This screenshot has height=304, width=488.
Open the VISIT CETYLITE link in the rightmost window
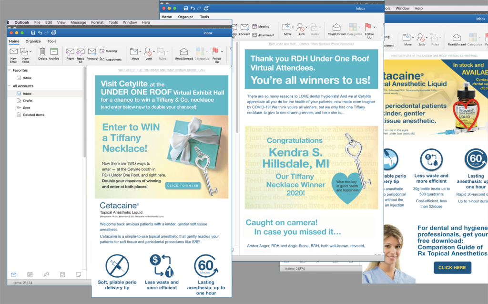pos(434,56)
